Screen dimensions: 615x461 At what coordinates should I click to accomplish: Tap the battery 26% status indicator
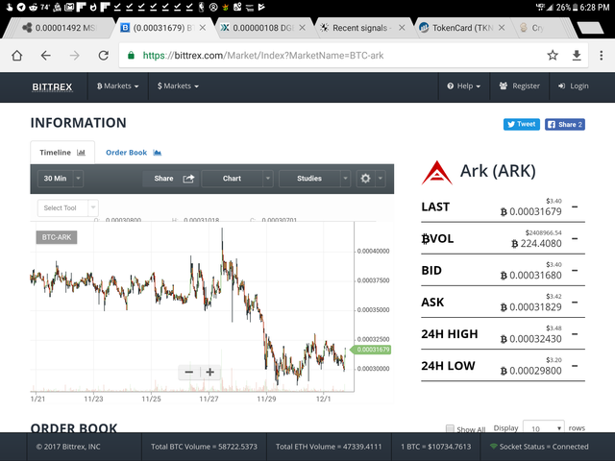(x=567, y=7)
